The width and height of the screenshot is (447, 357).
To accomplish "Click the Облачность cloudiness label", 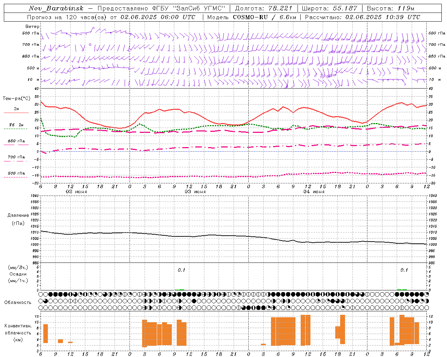I will [x=18, y=303].
